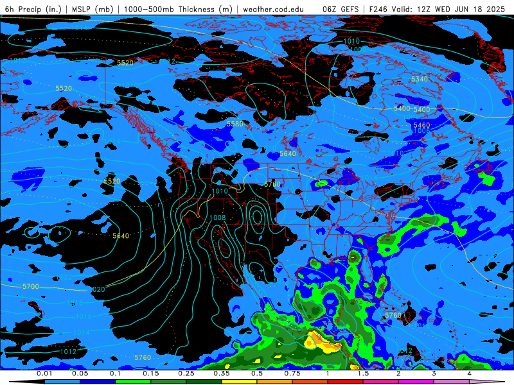
Task: Click the 1006 pressure contour label
Action: [x=421, y=131]
